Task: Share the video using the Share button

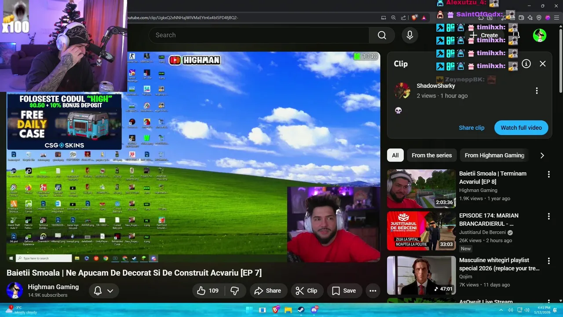Action: tap(268, 291)
